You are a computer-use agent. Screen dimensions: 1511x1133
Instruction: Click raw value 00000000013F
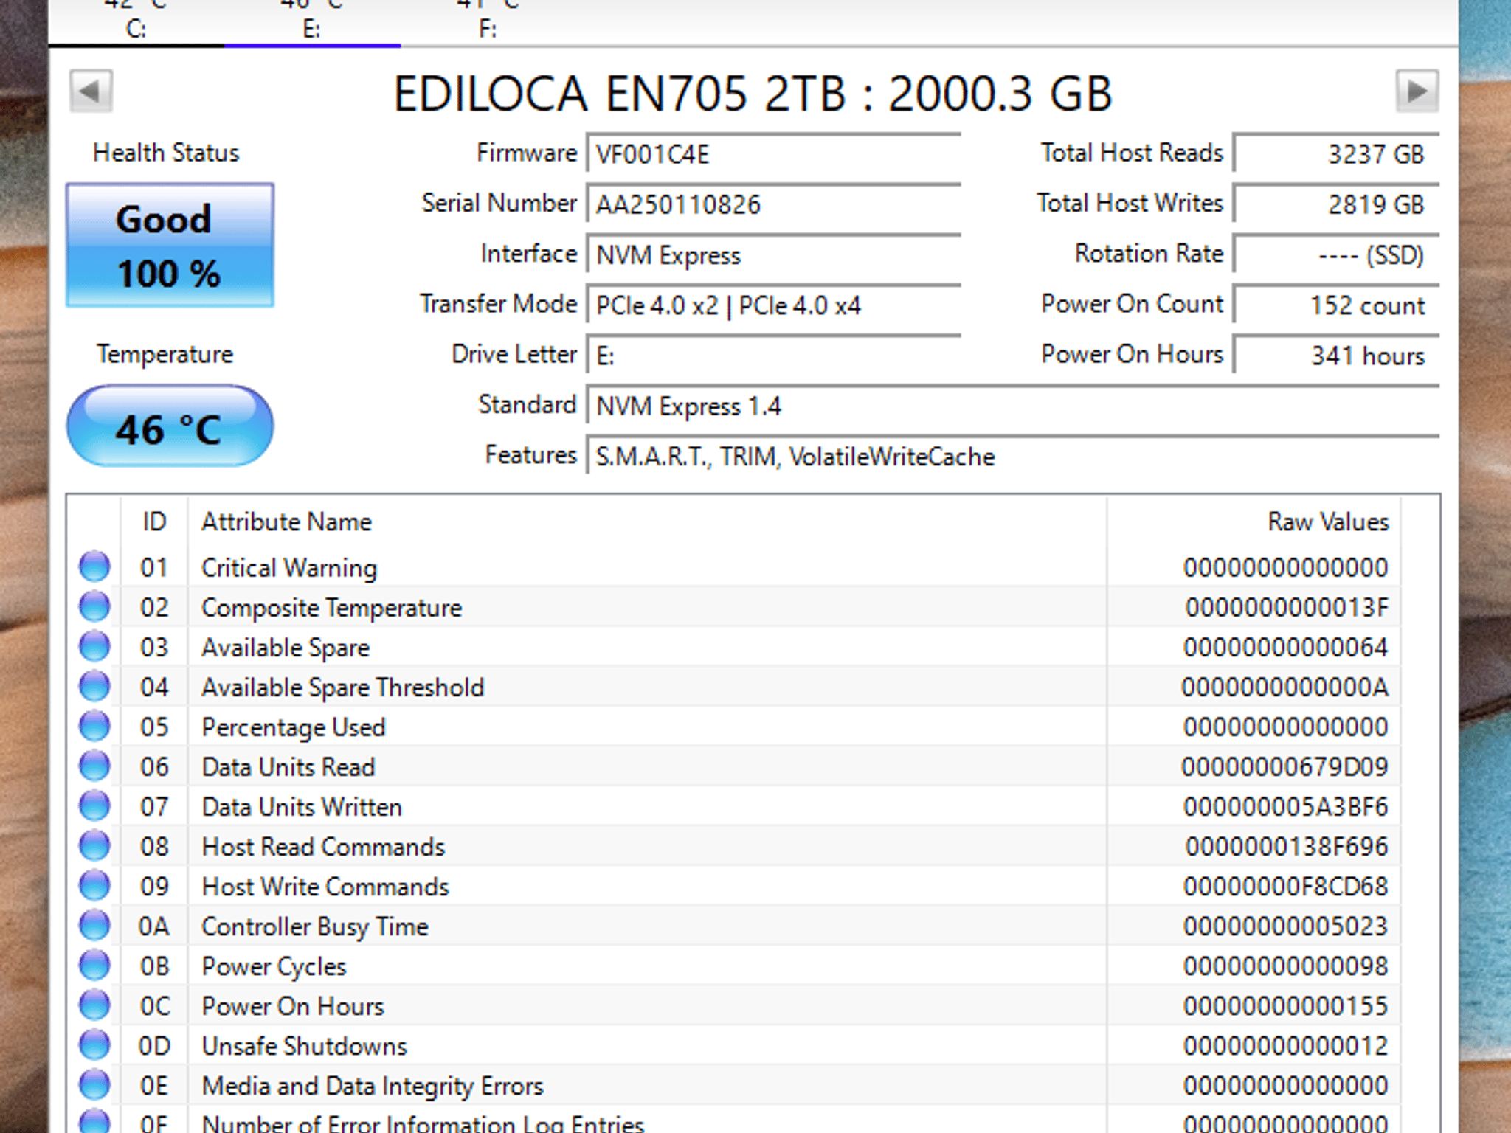[x=1287, y=607]
